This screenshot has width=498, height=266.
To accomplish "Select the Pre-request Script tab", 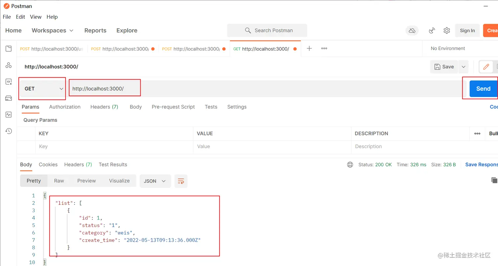I will click(173, 107).
